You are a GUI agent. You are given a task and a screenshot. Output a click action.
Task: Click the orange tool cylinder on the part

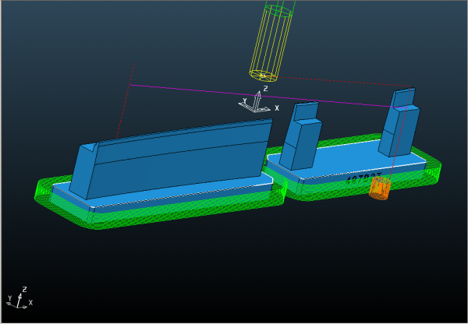(x=380, y=188)
